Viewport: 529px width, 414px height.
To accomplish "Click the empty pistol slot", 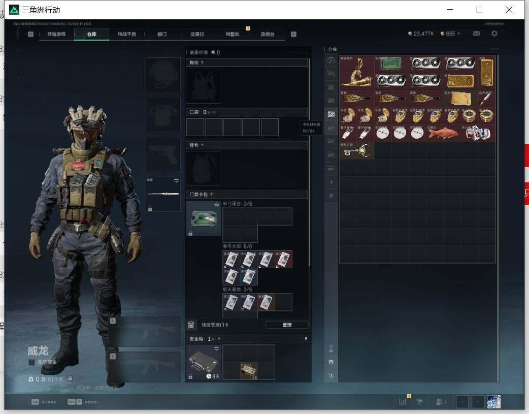I will click(163, 155).
